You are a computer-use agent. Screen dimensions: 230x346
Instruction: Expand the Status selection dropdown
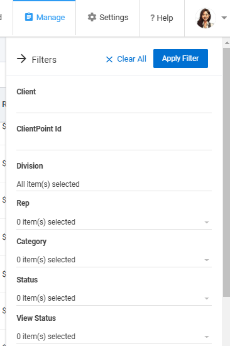[114, 298]
